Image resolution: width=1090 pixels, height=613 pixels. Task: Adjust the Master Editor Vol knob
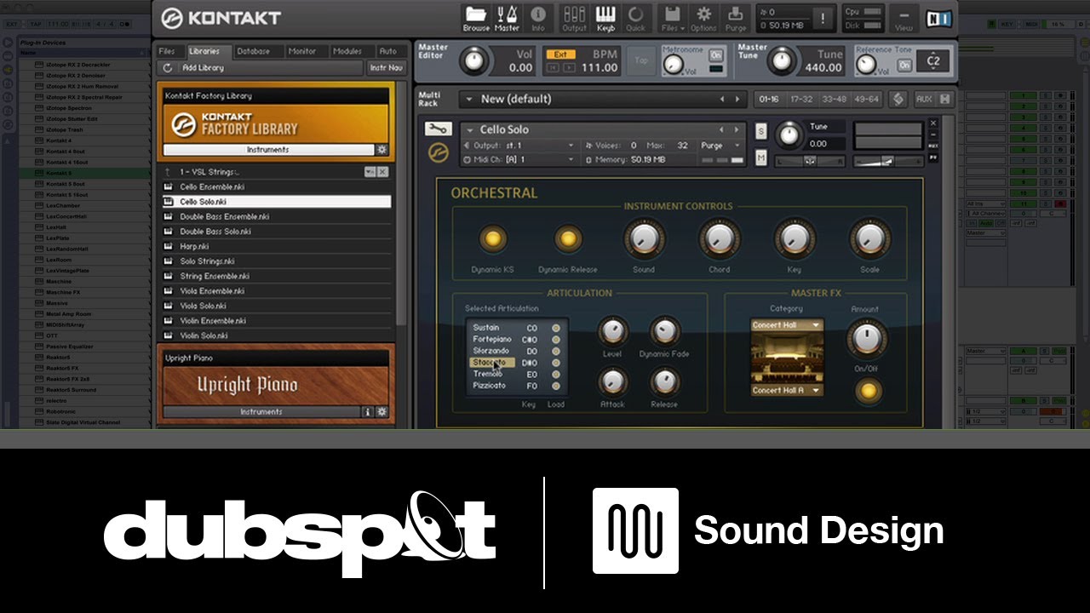(474, 60)
